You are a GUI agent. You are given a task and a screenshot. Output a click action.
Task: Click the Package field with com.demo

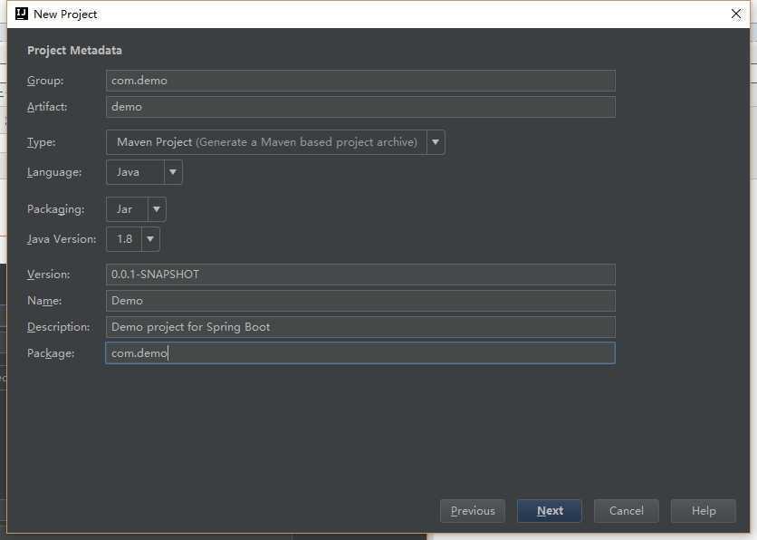[x=360, y=353]
